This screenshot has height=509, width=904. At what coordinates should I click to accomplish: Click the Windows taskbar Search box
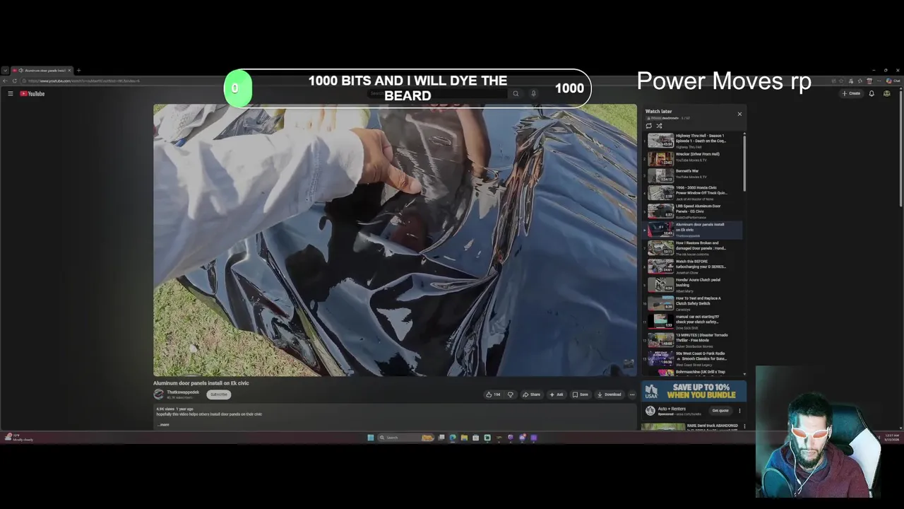(405, 438)
